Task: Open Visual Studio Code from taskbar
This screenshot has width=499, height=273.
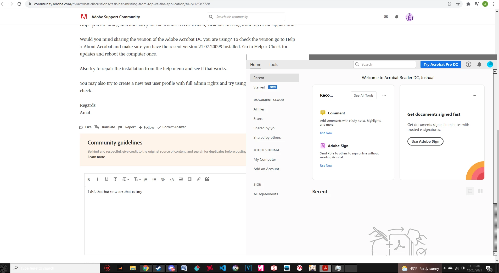Action: click(x=223, y=268)
